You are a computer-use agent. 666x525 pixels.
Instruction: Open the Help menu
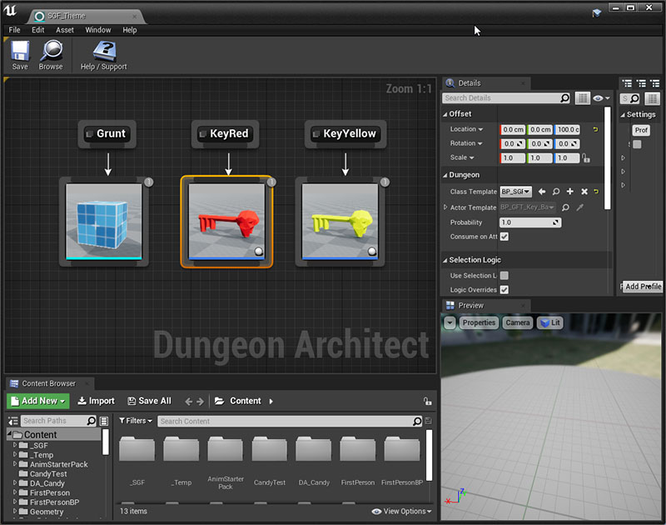(130, 30)
